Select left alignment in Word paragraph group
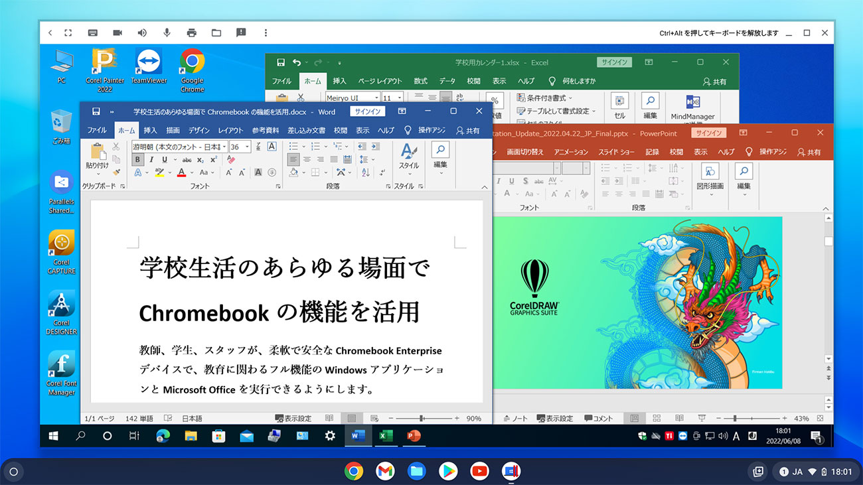Image resolution: width=863 pixels, height=485 pixels. tap(293, 159)
